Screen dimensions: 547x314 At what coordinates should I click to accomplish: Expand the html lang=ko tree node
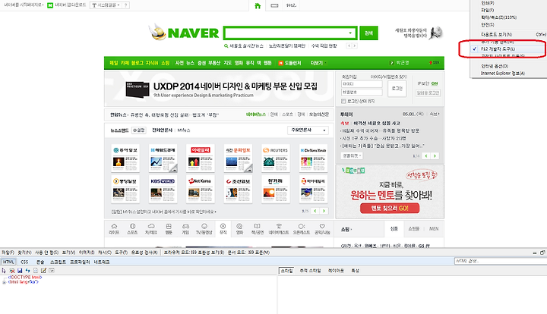click(x=5, y=282)
